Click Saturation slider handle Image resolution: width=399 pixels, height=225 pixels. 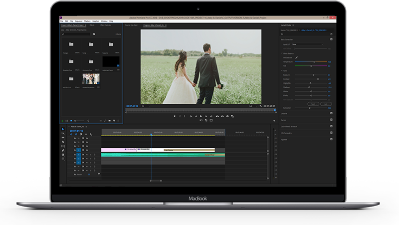309,108
